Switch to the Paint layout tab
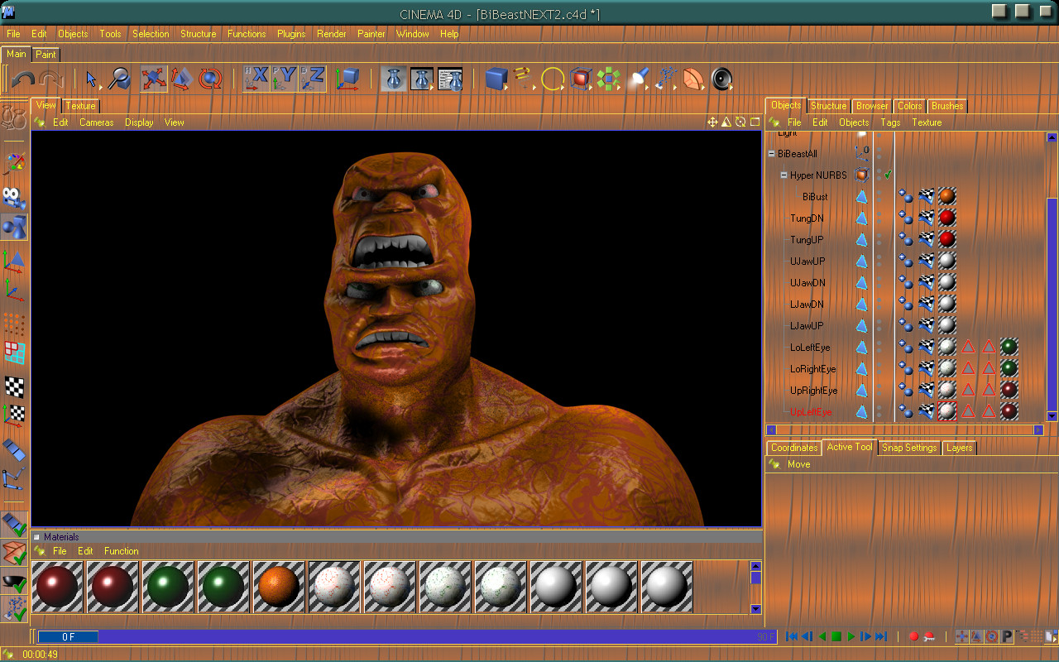 coord(46,55)
